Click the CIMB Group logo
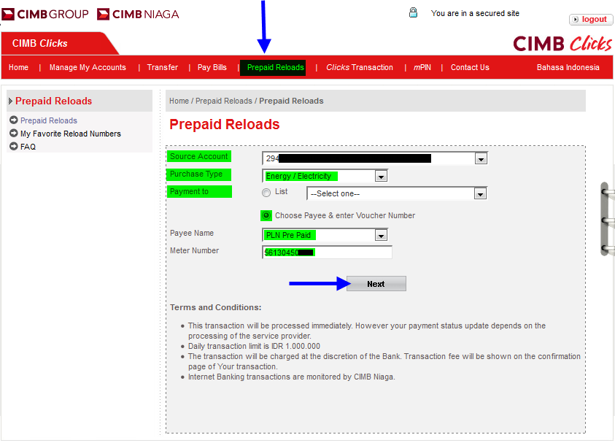The height and width of the screenshot is (443, 615). pos(45,14)
